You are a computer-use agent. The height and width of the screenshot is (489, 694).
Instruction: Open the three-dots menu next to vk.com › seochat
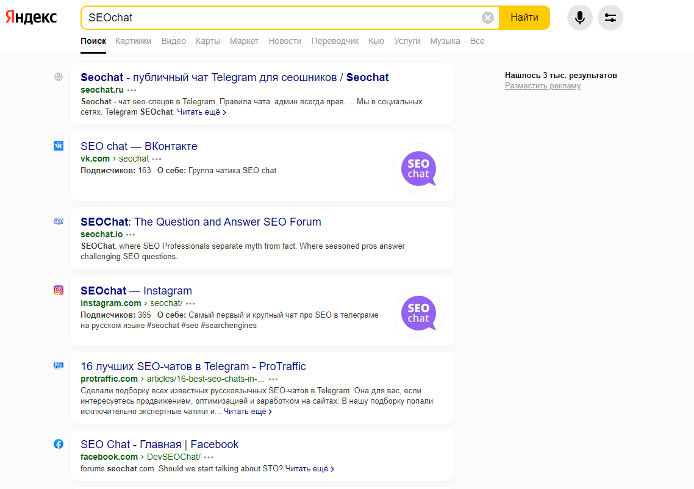point(157,159)
